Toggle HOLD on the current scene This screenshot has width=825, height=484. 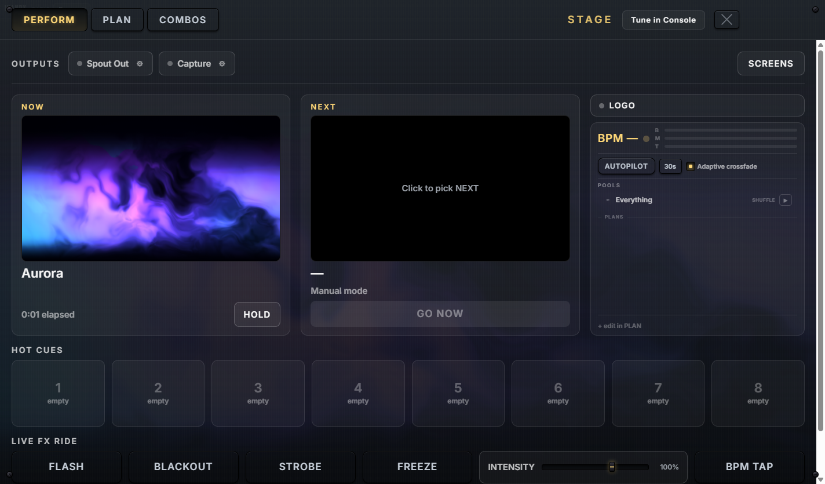[257, 315]
